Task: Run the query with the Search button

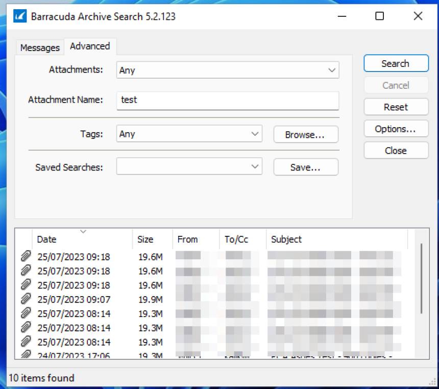Action: [396, 64]
